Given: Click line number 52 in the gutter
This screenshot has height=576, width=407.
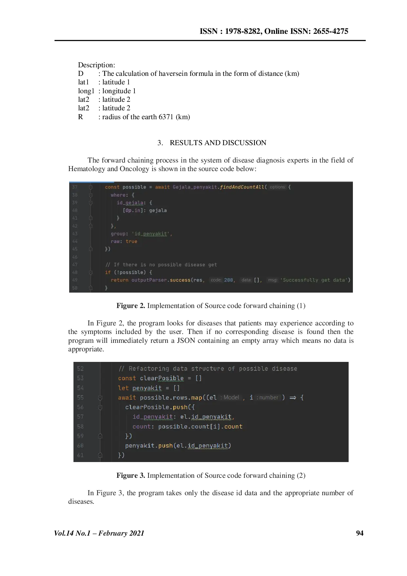Looking at the screenshot, I should click(80, 369).
